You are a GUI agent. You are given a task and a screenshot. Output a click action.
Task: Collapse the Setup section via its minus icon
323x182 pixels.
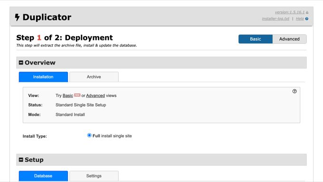click(x=21, y=160)
